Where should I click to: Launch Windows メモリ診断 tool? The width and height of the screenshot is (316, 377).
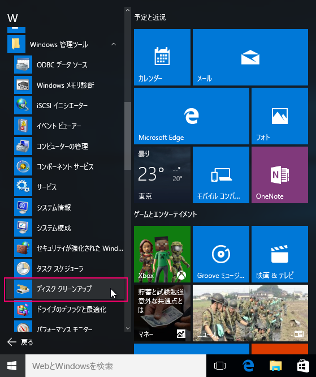click(x=64, y=85)
